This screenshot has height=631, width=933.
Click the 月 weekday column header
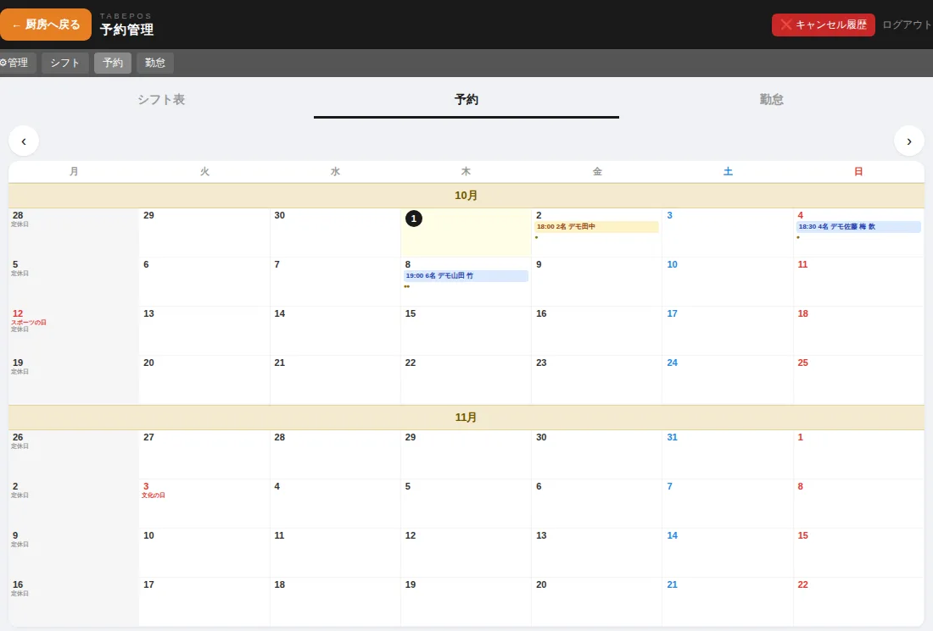point(74,172)
